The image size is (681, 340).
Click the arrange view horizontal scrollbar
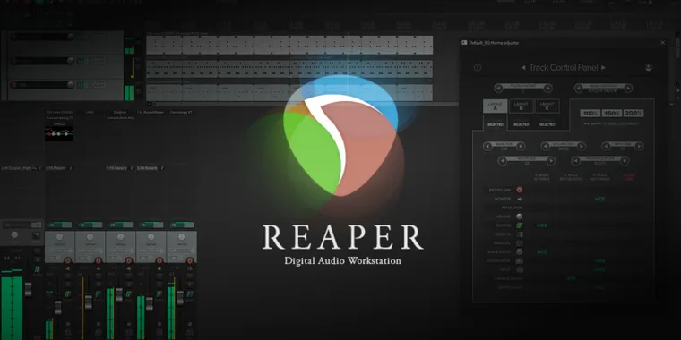coord(304,104)
